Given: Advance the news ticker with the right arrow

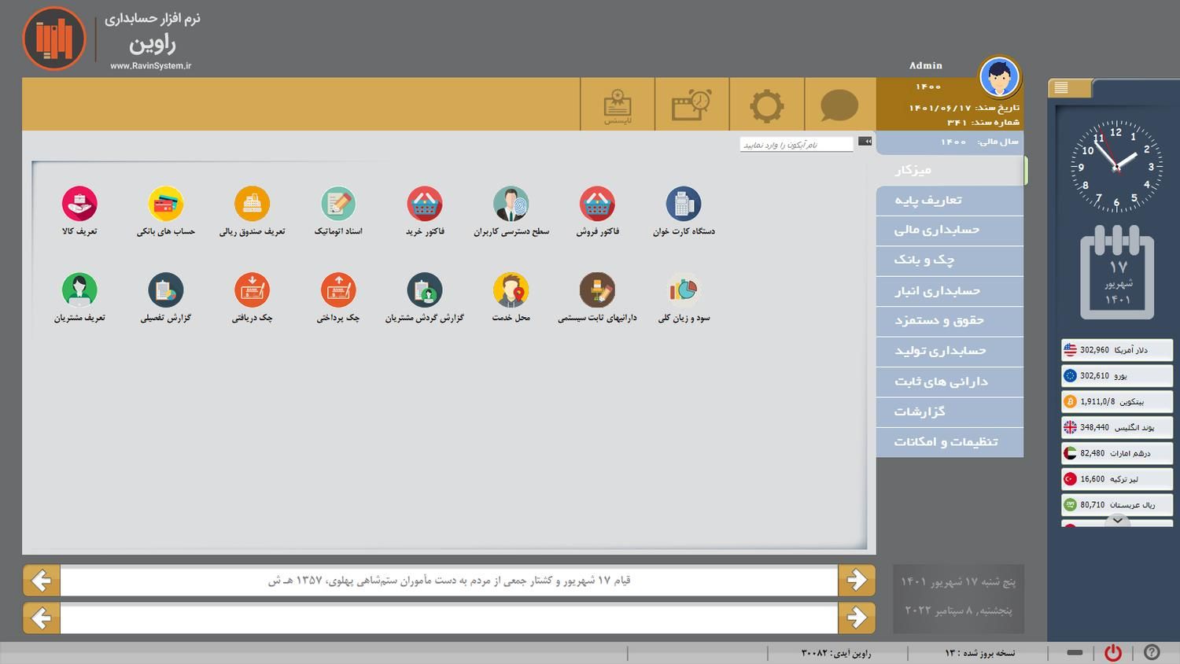Looking at the screenshot, I should [x=857, y=580].
